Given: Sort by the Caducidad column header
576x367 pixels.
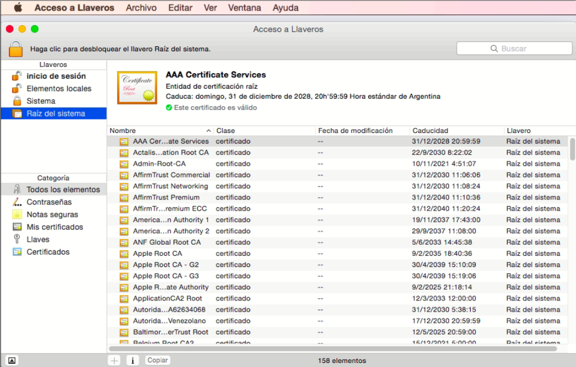Looking at the screenshot, I should tap(457, 131).
